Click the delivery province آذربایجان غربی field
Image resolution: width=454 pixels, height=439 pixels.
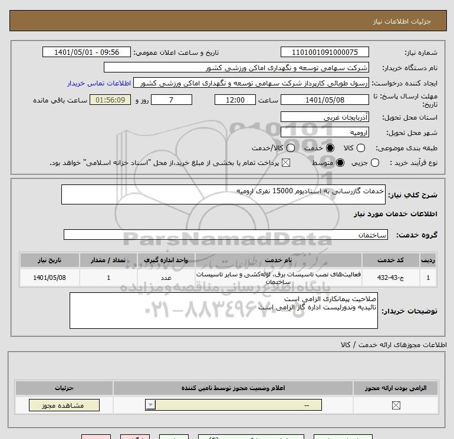(x=324, y=117)
